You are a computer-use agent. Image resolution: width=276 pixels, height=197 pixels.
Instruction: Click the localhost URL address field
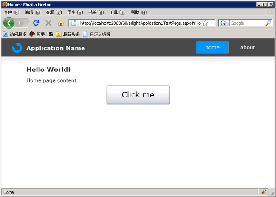[140, 23]
